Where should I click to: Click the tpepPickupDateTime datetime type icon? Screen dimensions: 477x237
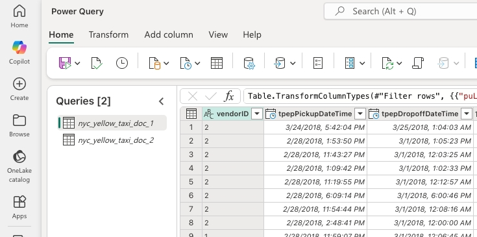271,114
